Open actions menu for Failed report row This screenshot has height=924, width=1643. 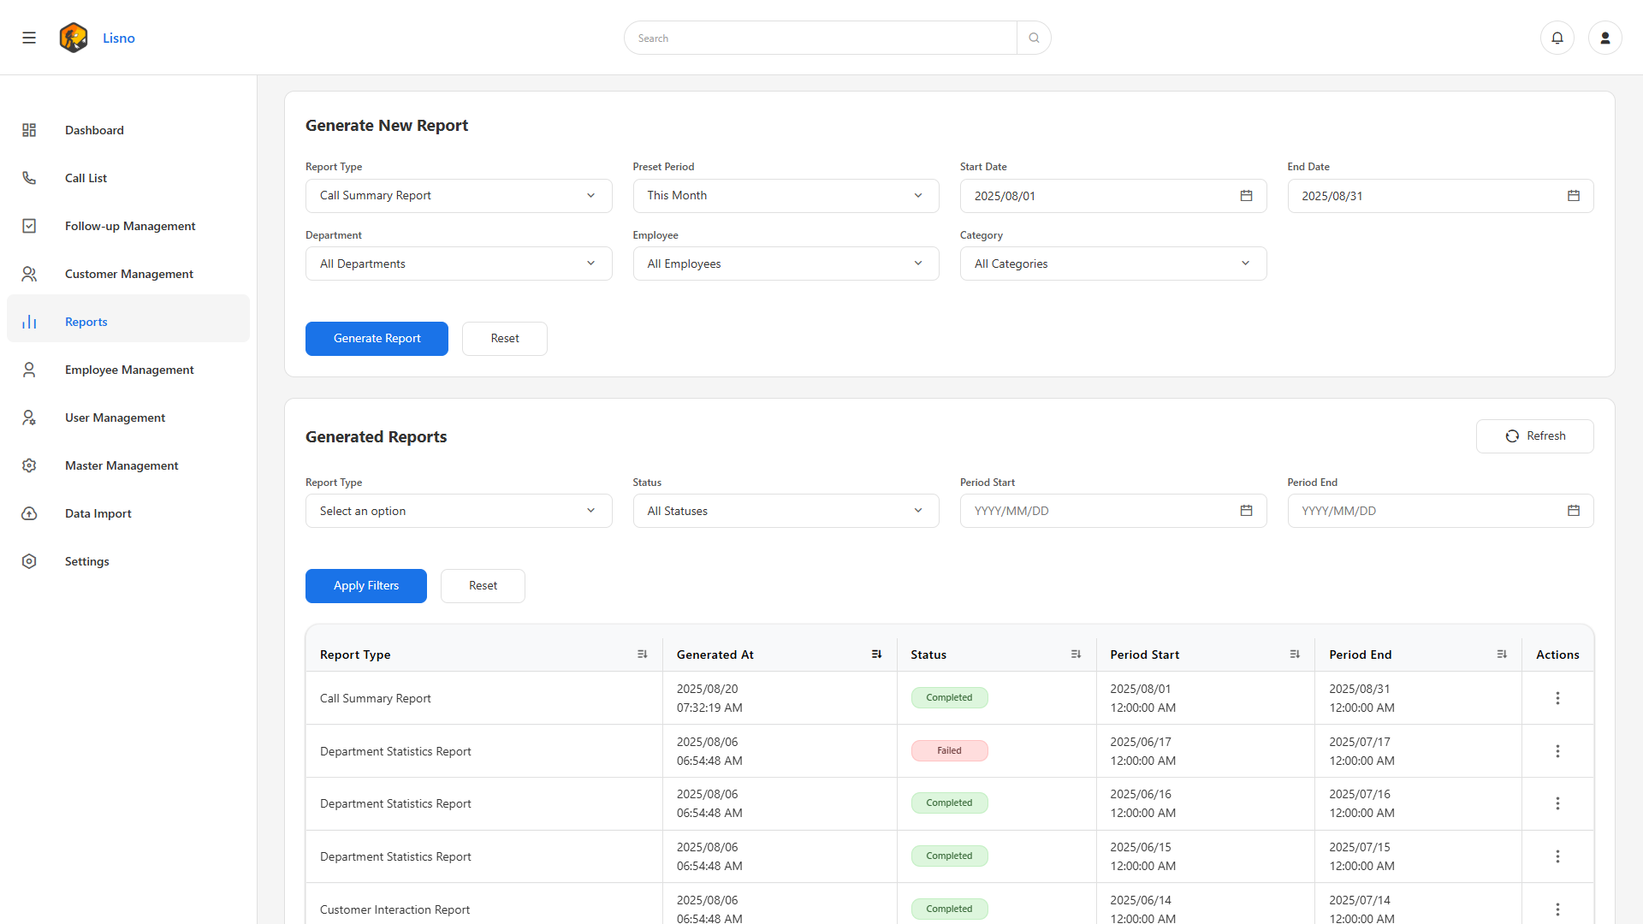pos(1557,751)
